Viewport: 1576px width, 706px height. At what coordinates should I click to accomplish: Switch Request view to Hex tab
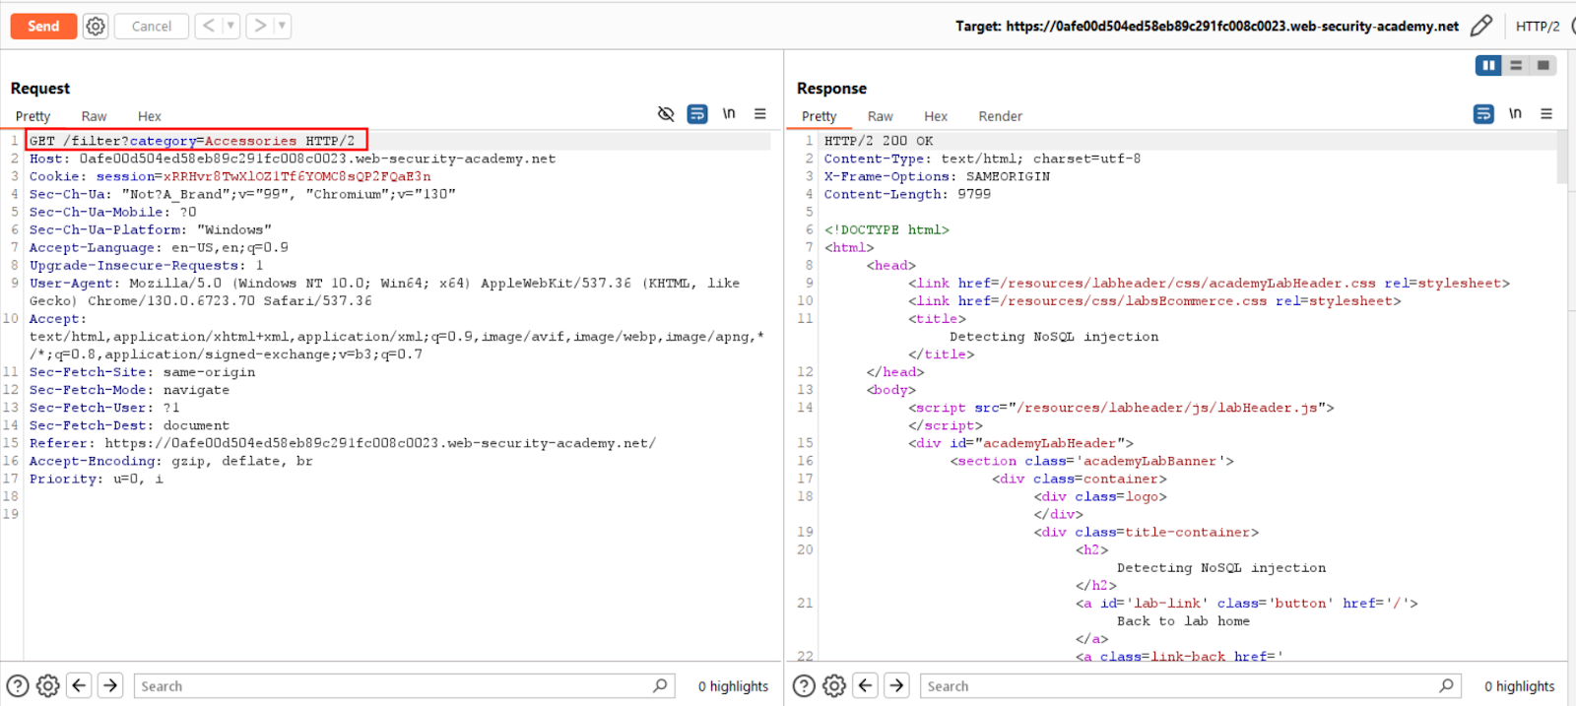150,116
